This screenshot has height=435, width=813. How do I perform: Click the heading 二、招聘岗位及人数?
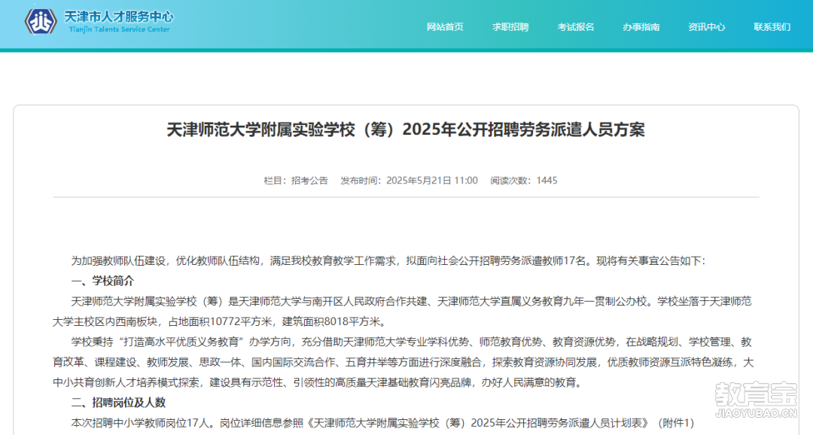(x=118, y=403)
